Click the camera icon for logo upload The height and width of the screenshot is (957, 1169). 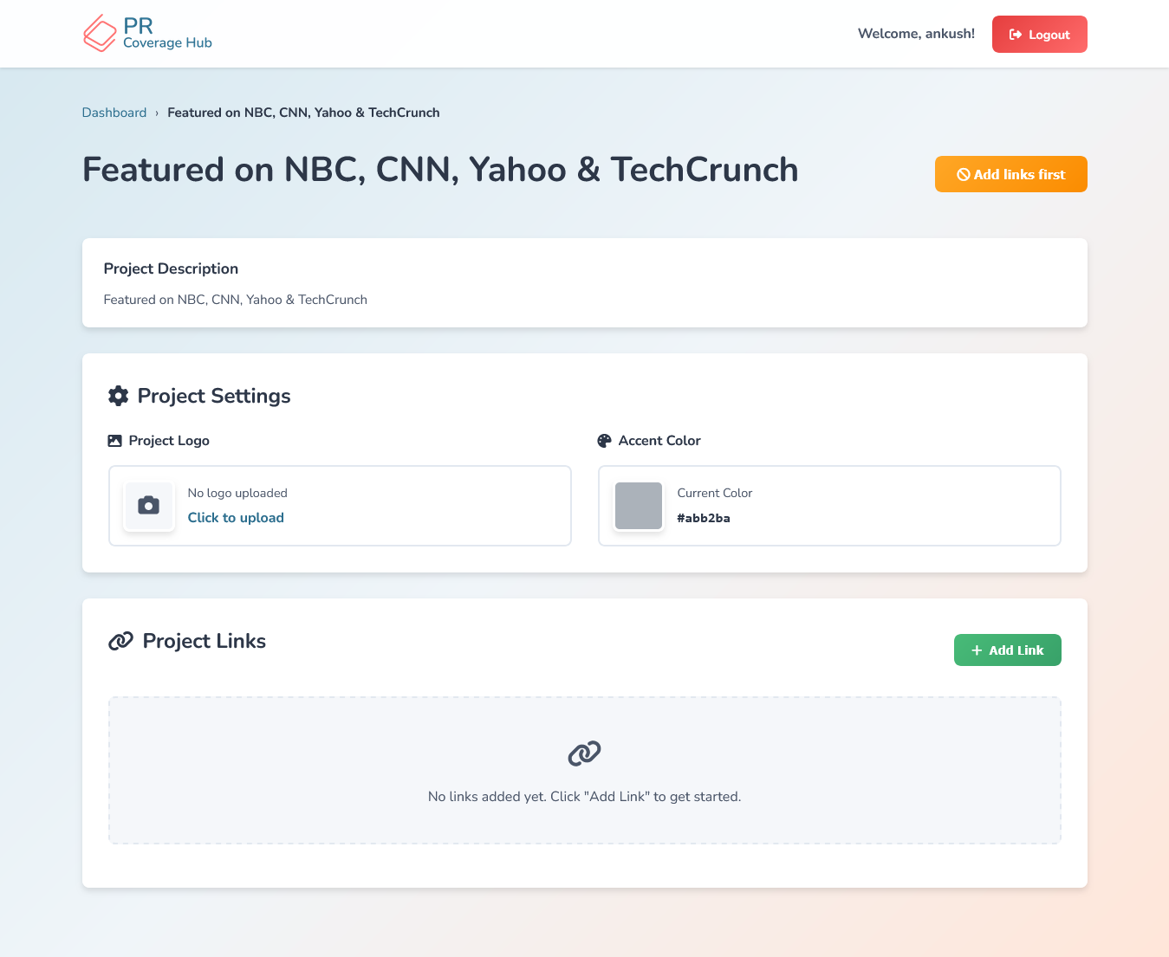(x=149, y=506)
